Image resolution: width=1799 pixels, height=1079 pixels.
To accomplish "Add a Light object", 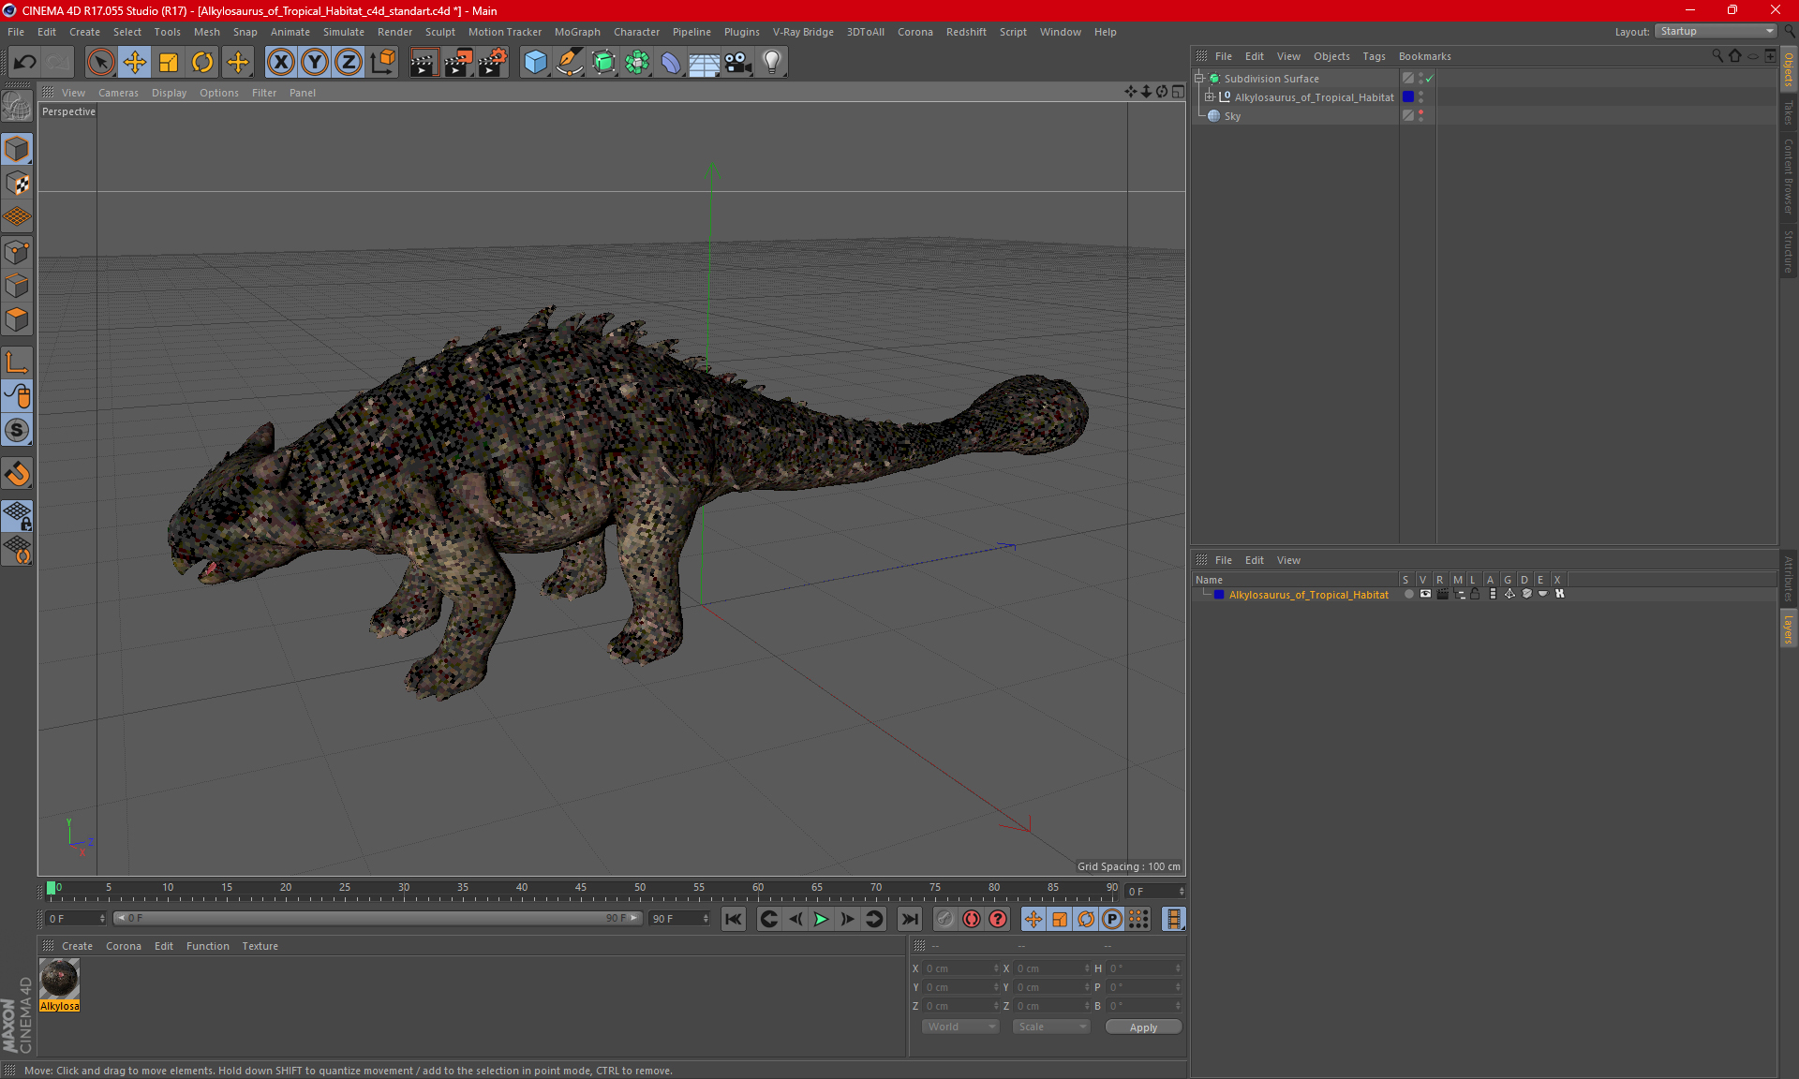I will point(772,62).
